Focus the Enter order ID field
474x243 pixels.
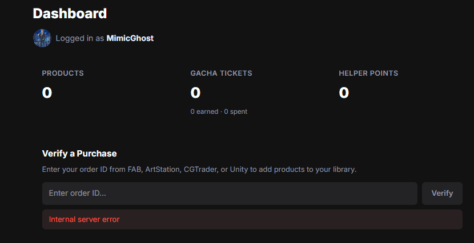click(x=230, y=193)
